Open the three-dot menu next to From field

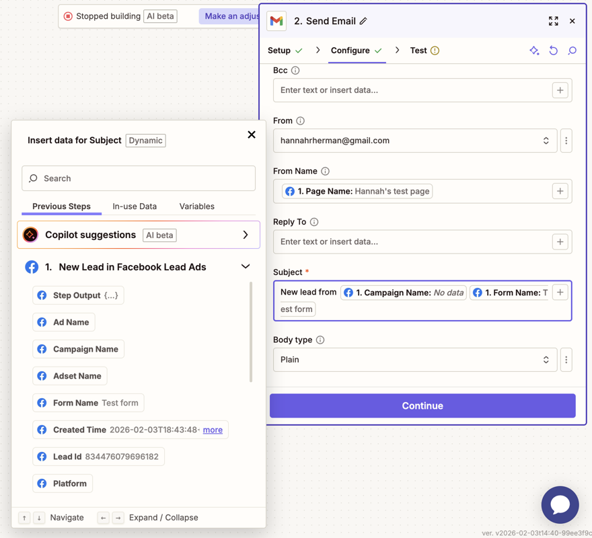click(566, 141)
